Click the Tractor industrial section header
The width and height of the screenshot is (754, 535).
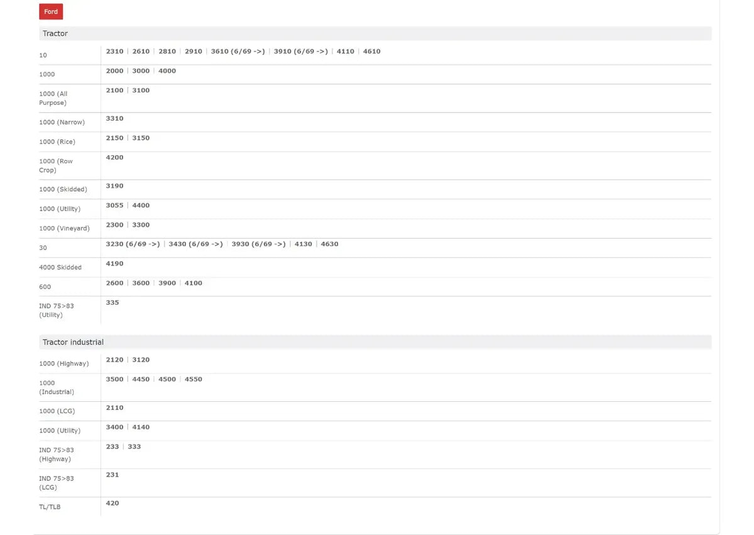pyautogui.click(x=374, y=342)
